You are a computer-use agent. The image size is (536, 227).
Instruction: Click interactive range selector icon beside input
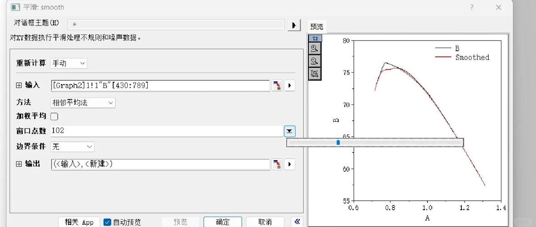(x=277, y=85)
